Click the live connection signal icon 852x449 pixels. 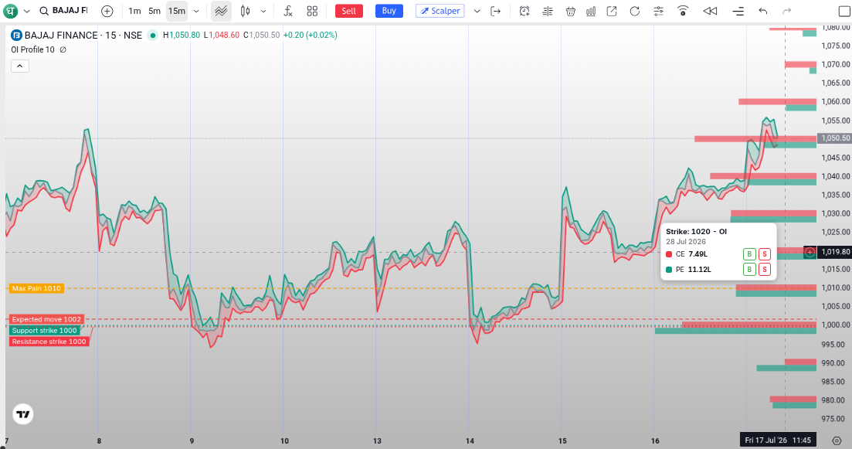click(683, 11)
